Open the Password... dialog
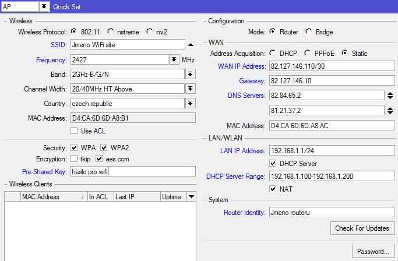The image size is (398, 261). click(x=373, y=252)
